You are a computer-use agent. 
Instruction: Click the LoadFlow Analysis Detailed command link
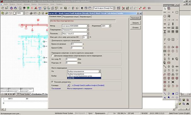tap(87, 85)
